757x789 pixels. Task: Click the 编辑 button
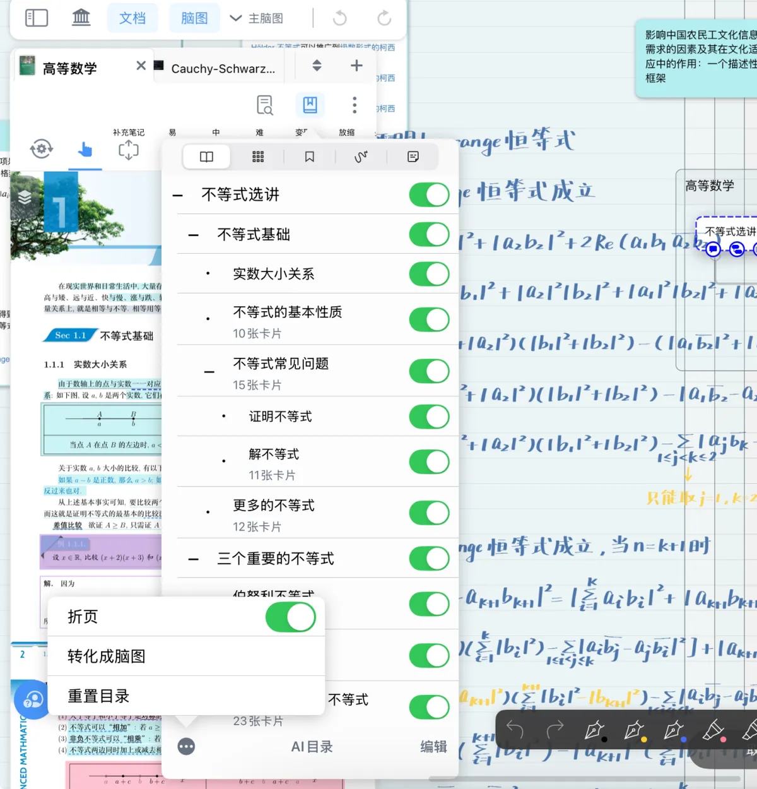coord(434,747)
